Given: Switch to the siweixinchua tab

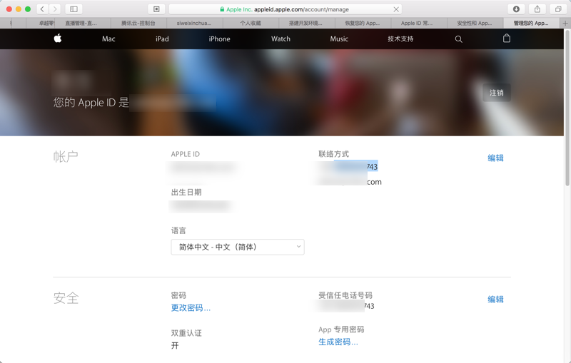Looking at the screenshot, I should click(194, 24).
